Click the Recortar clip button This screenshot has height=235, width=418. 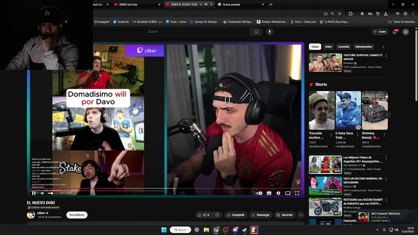coord(284,215)
